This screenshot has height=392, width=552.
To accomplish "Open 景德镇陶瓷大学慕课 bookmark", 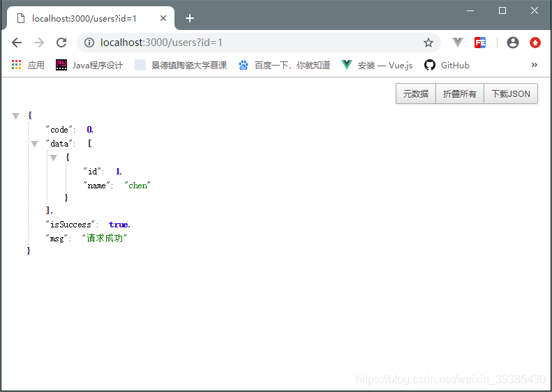I will tap(181, 65).
